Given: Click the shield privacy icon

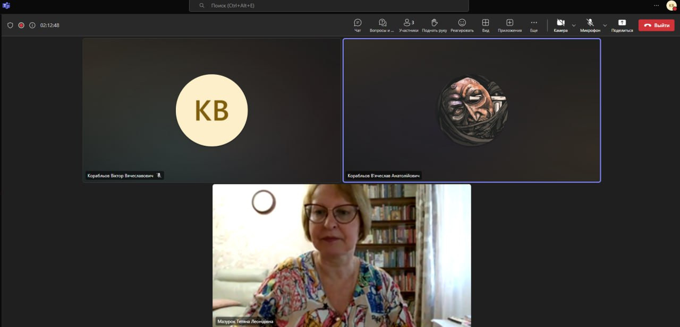Looking at the screenshot, I should point(10,25).
